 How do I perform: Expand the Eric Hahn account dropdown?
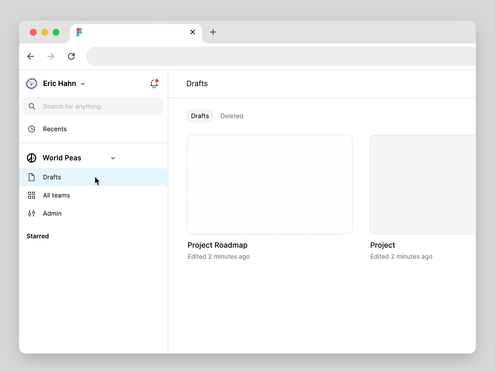pos(83,84)
